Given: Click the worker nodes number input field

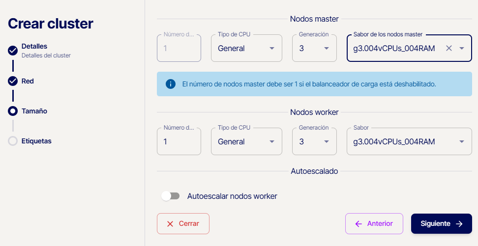Looking at the screenshot, I should 179,141.
